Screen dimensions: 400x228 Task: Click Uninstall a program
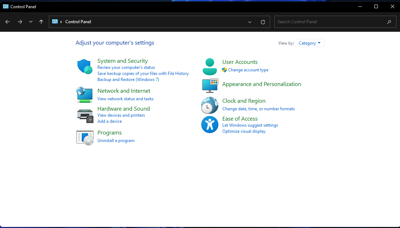pos(116,141)
